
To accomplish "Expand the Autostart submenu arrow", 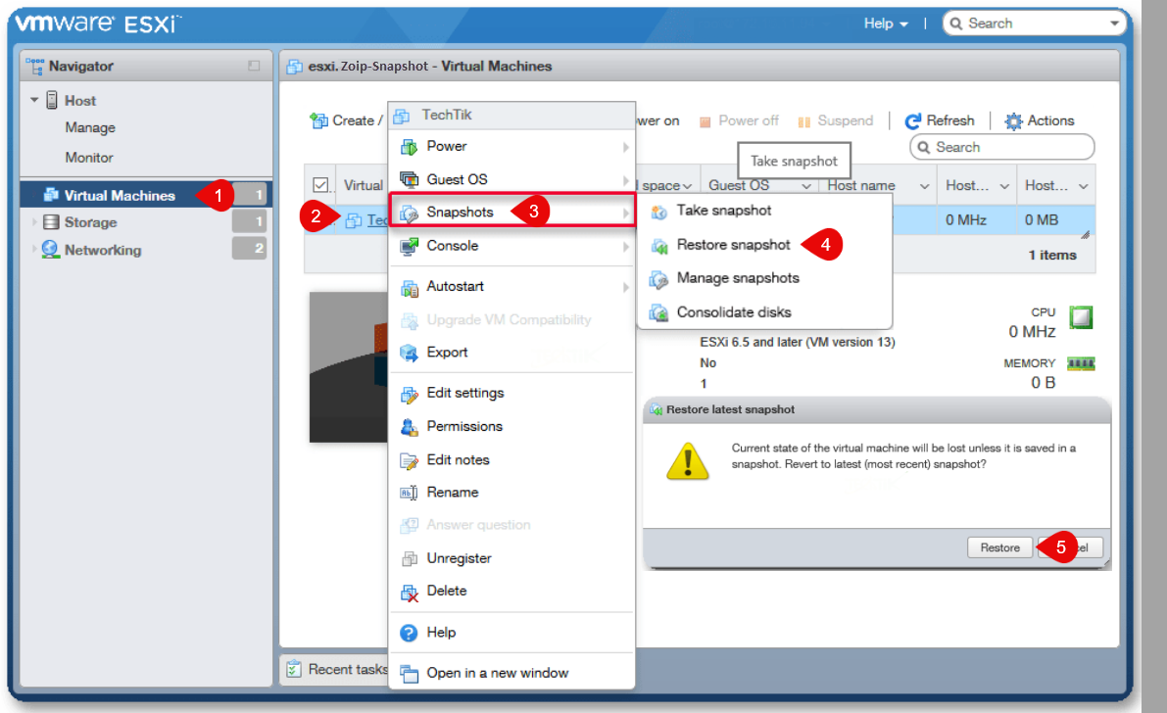I will (x=626, y=287).
